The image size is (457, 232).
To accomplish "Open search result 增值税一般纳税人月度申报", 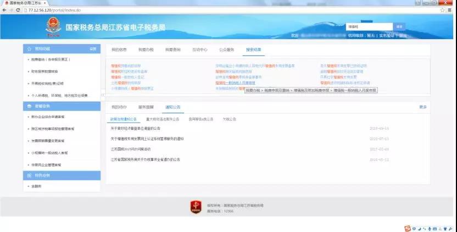I will click(x=235, y=83).
